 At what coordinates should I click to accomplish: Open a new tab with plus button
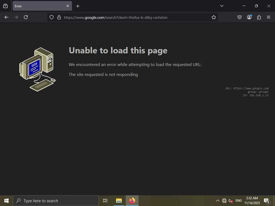(78, 6)
